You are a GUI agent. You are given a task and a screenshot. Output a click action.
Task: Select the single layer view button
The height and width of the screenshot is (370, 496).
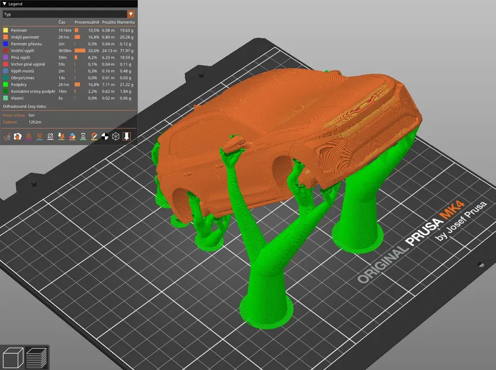point(12,359)
